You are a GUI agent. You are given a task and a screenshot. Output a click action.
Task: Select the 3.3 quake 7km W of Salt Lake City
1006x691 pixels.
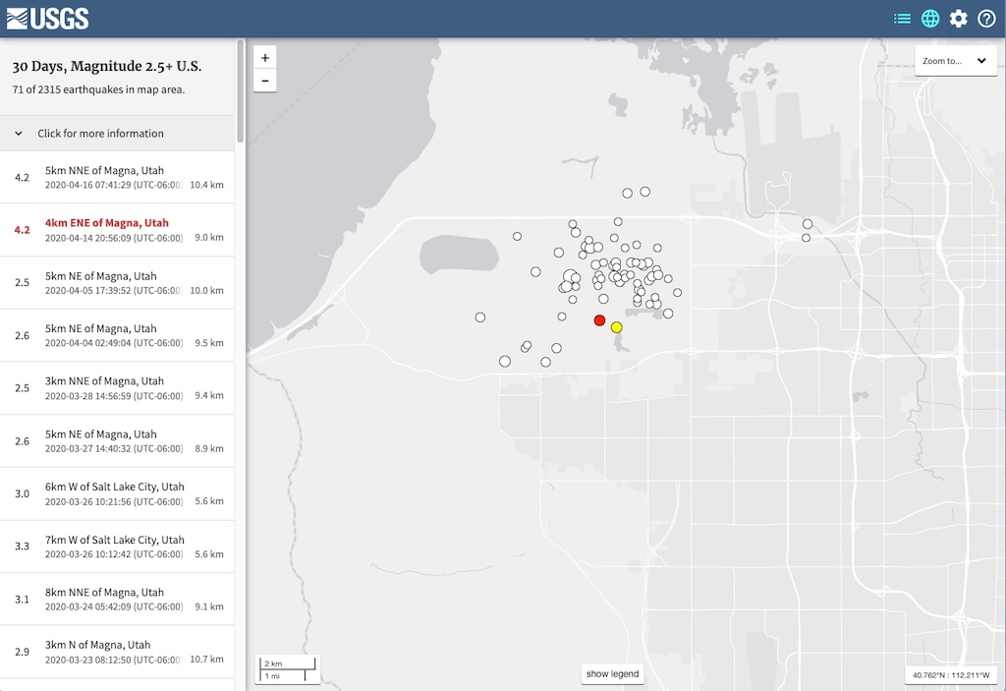click(x=118, y=547)
